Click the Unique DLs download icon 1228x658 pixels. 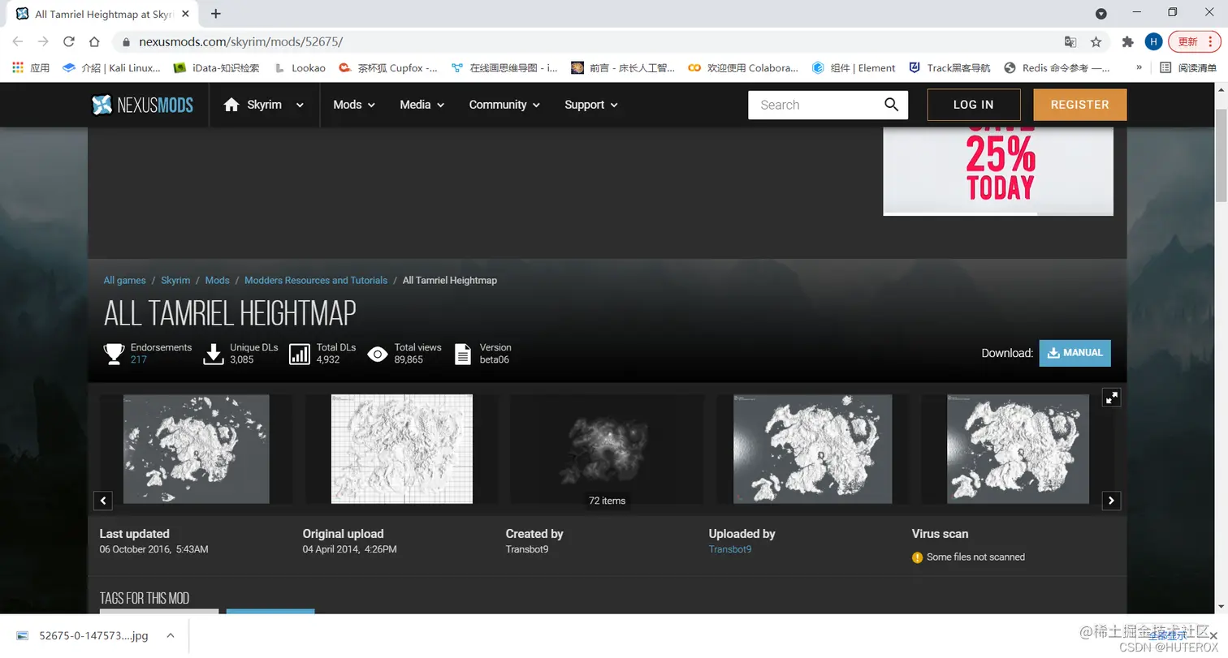pyautogui.click(x=213, y=354)
